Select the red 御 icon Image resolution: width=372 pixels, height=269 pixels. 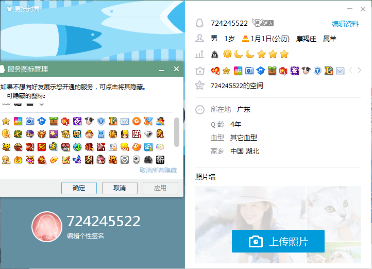101,147
